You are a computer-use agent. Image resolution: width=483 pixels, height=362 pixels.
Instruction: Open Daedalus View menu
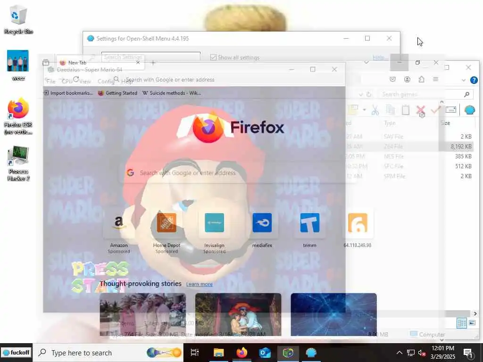click(85, 81)
